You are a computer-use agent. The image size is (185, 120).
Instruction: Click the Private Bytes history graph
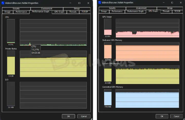pyautogui.click(x=53, y=64)
